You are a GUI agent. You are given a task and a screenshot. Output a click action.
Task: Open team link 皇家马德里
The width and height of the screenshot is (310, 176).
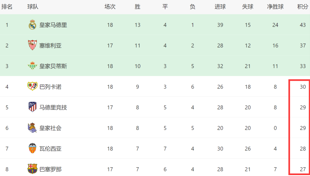(x=53, y=25)
